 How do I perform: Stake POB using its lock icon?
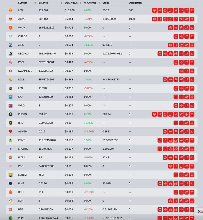click(181, 166)
